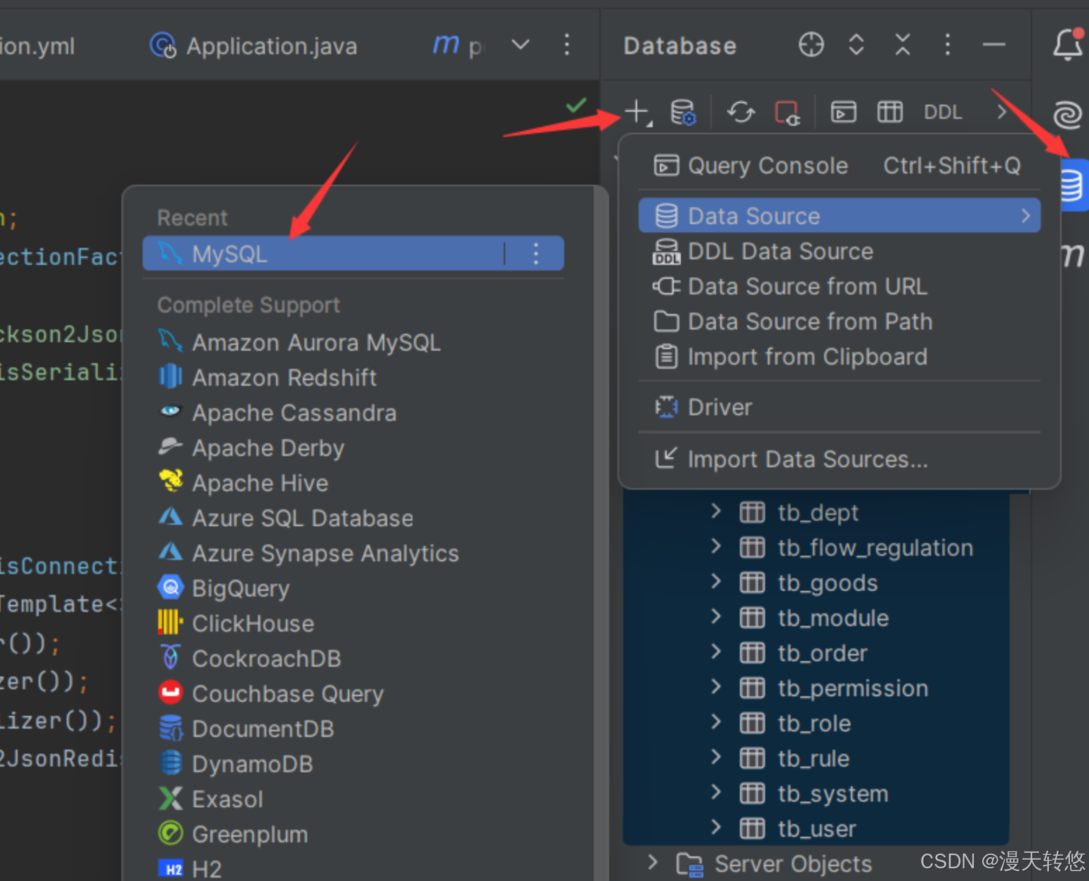Choose Import Data Sources...
Screen dimensions: 1089x881
(x=839, y=459)
